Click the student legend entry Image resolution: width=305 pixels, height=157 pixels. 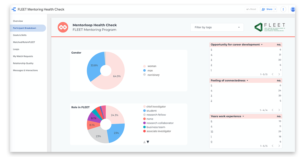pyautogui.click(x=150, y=111)
